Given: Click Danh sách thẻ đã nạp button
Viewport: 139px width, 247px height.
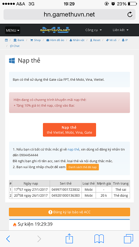Looking at the screenshot, I should click(83, 167).
